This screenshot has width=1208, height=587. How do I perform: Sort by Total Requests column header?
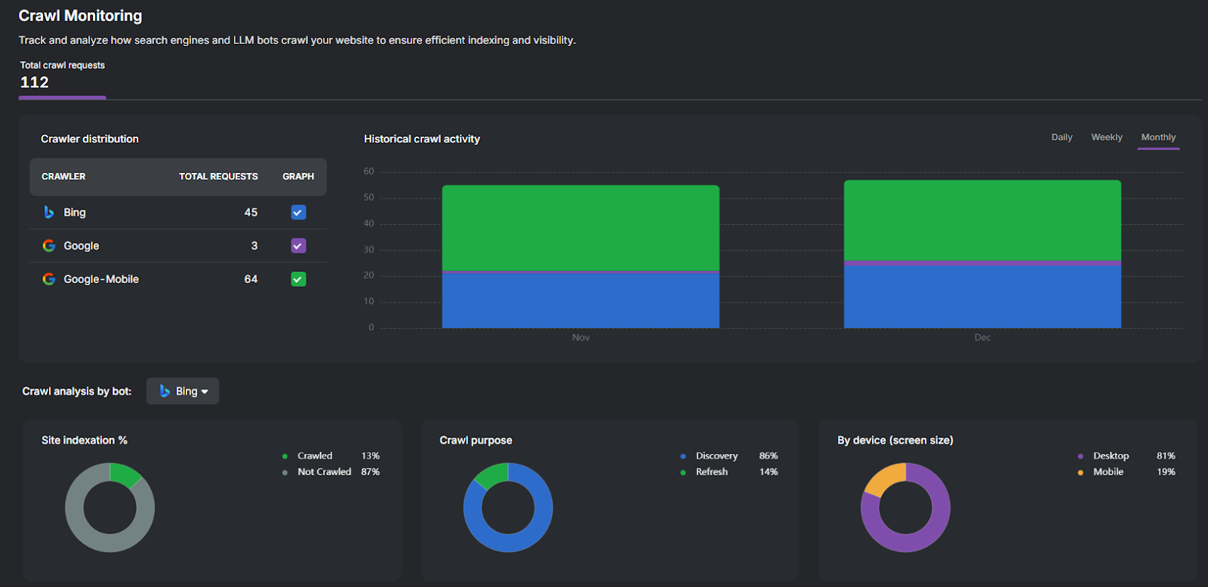point(218,177)
